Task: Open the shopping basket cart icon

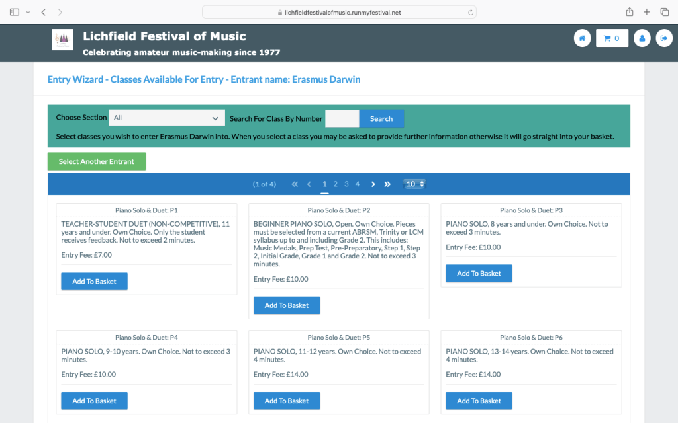Action: [x=612, y=38]
